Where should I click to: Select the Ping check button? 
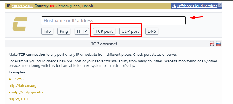[64, 31]
